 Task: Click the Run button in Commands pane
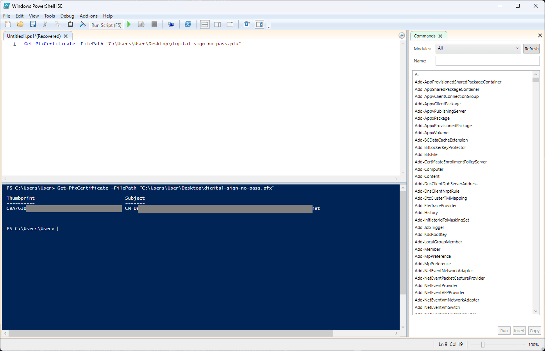(x=504, y=331)
